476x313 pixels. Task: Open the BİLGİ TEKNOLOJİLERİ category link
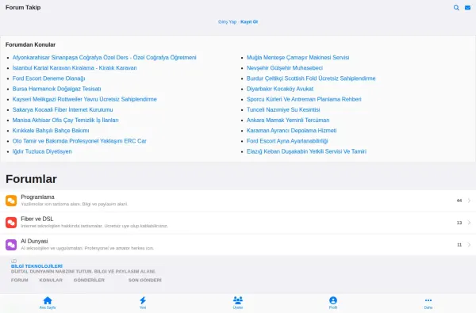pos(36,266)
